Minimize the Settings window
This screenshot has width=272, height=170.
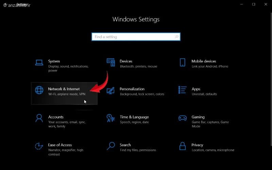[241, 4]
